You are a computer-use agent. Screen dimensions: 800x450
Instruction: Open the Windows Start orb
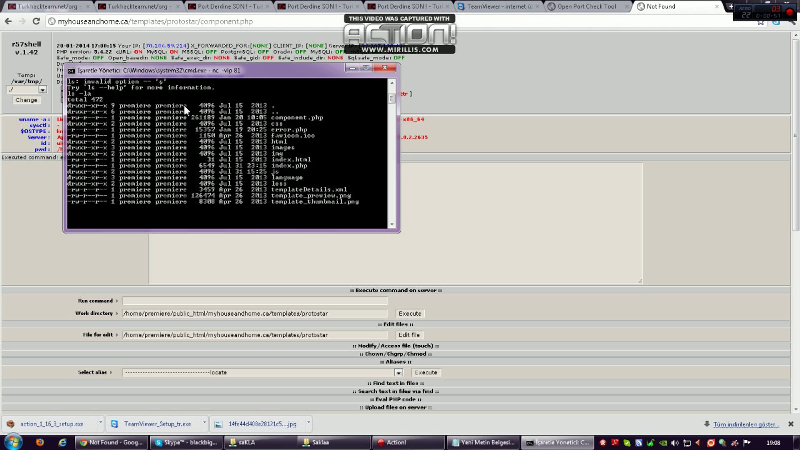point(13,442)
